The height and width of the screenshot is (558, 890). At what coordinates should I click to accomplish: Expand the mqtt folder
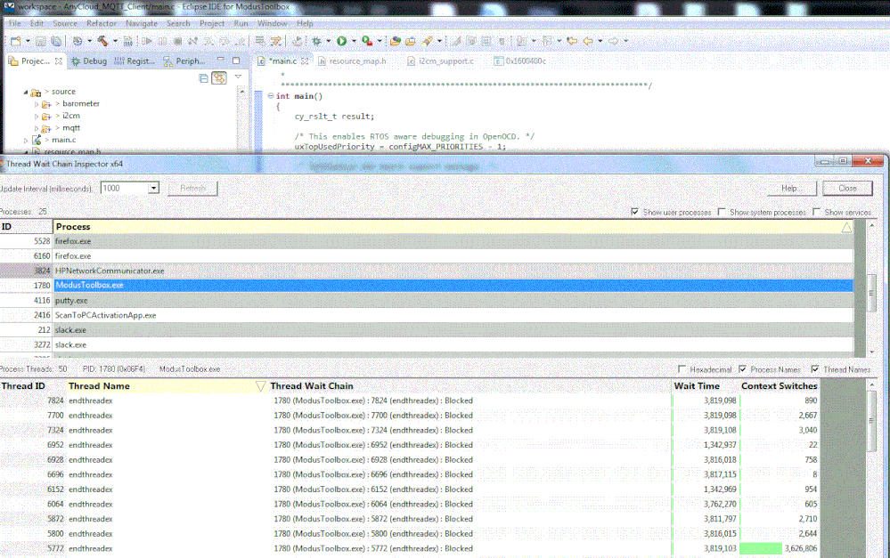37,128
